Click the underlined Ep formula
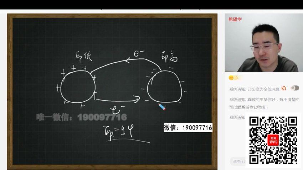The height and width of the screenshot is (170, 303). pos(116,134)
